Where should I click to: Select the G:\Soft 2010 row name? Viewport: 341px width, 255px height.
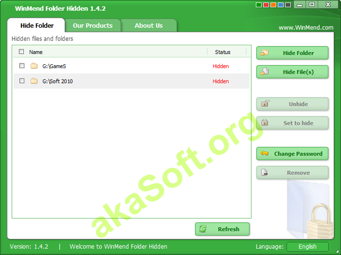(57, 81)
